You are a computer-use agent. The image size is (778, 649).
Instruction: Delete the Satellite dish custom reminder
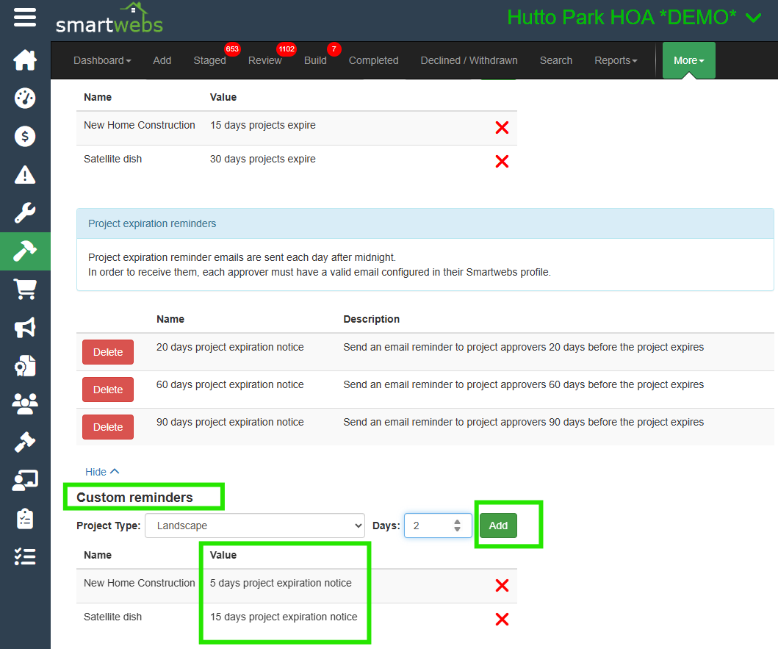pyautogui.click(x=502, y=620)
